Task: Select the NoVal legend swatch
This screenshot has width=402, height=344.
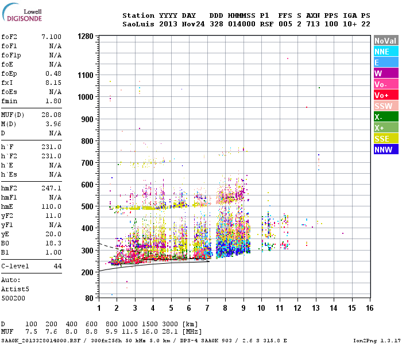Action: [386, 41]
